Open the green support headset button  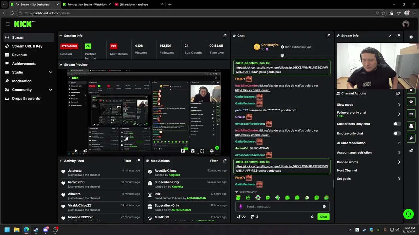tap(408, 214)
